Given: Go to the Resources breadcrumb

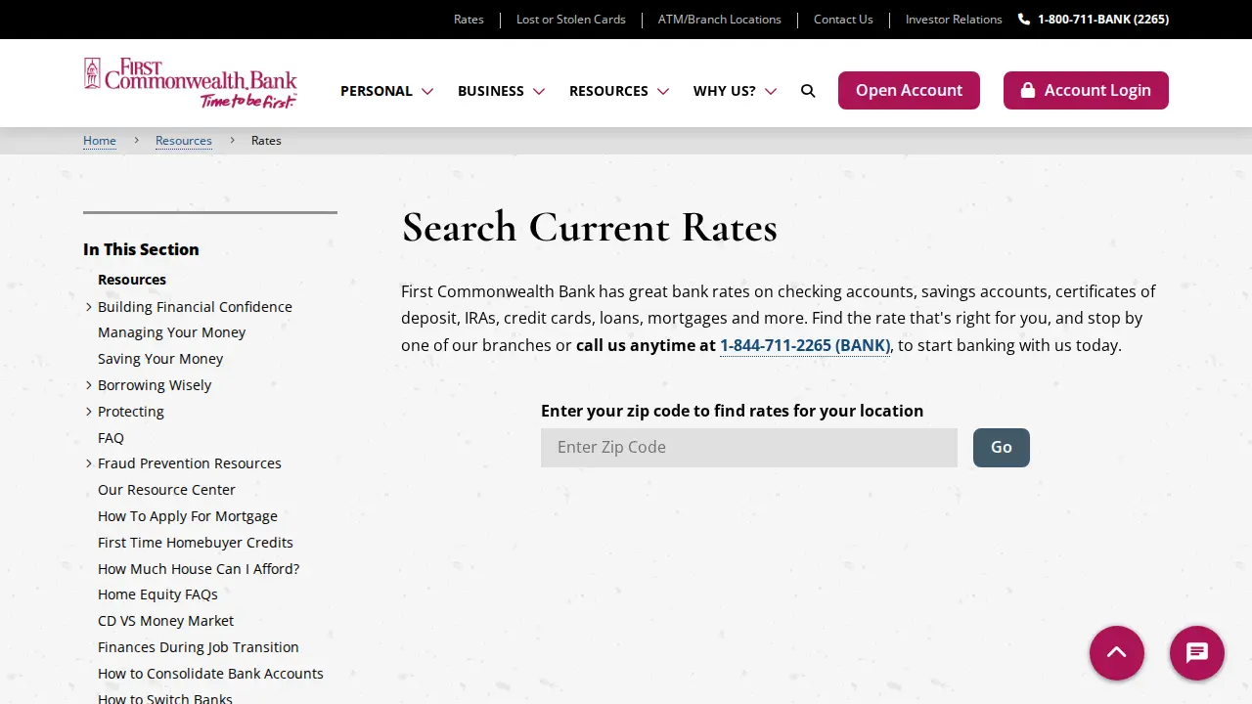Looking at the screenshot, I should coord(184,141).
